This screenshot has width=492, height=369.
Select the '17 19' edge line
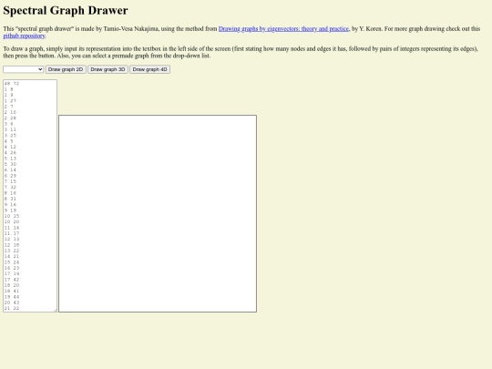click(x=12, y=274)
